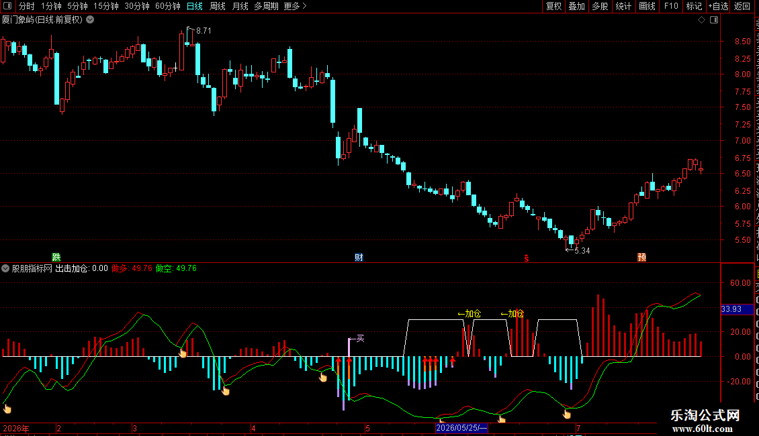Click the 多股 multi-stock button

click(600, 6)
